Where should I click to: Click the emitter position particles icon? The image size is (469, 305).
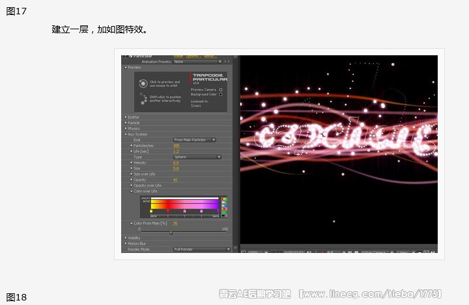pyautogui.click(x=143, y=99)
